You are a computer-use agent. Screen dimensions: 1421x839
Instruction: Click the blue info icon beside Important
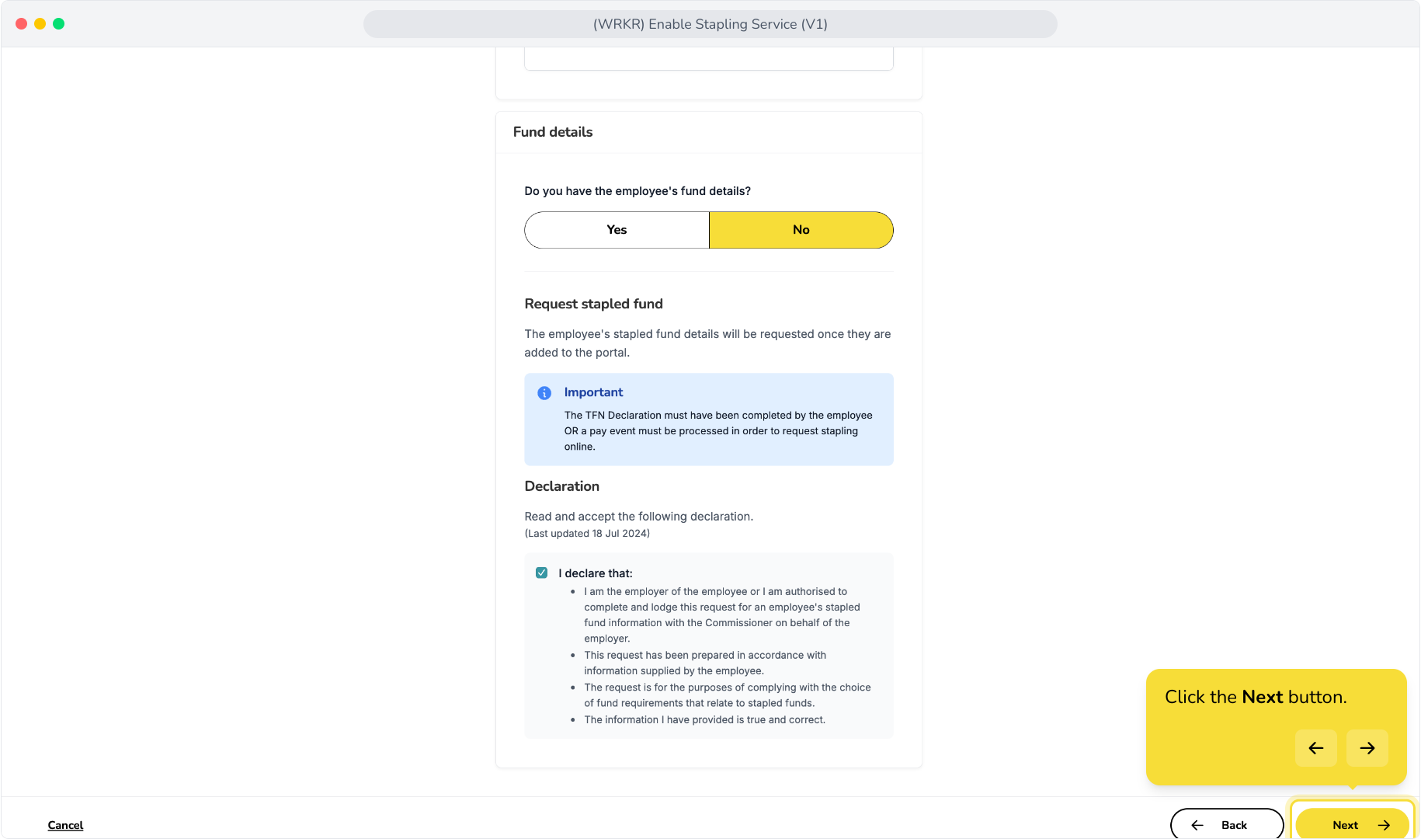click(544, 393)
